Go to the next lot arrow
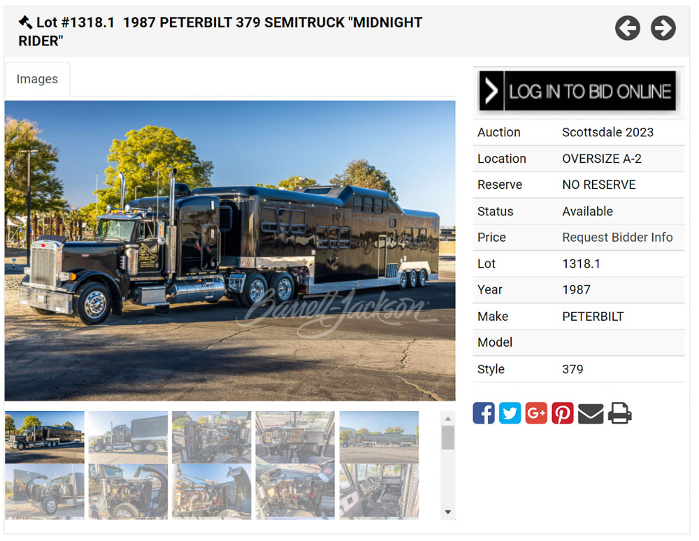699x541 pixels. (x=663, y=28)
